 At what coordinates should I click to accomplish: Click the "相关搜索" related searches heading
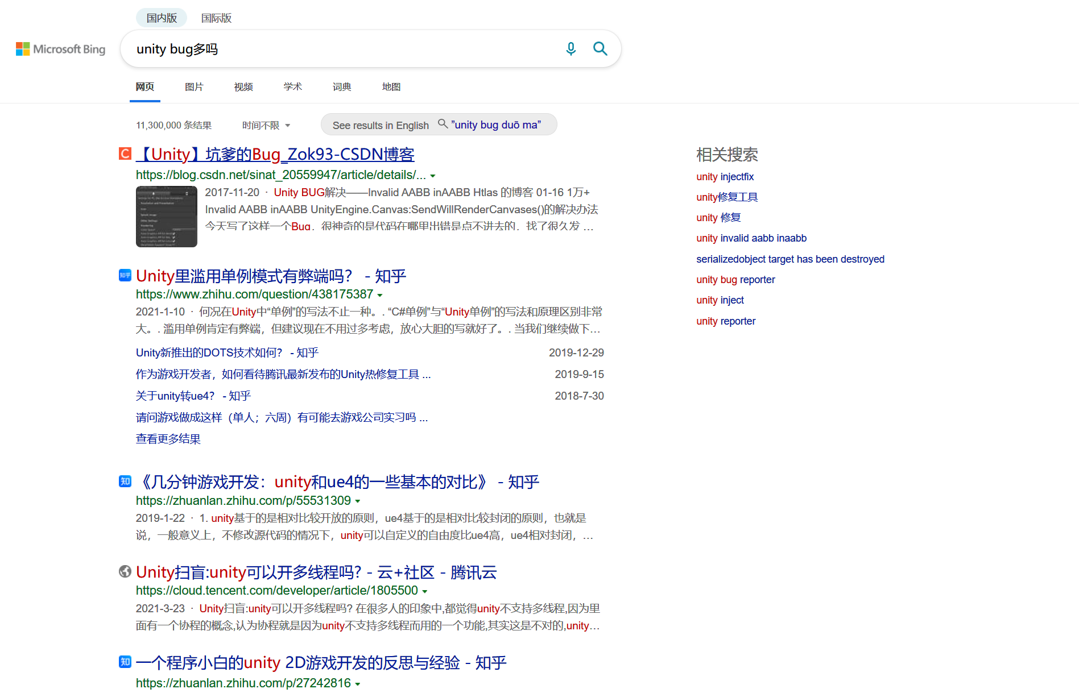click(727, 155)
